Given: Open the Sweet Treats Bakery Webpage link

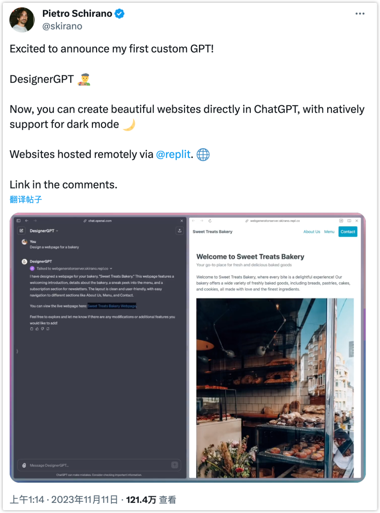Looking at the screenshot, I should (112, 306).
